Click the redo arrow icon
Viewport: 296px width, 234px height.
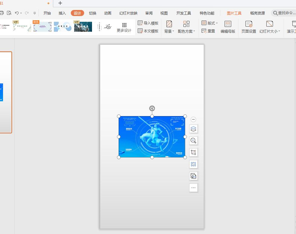point(27,13)
